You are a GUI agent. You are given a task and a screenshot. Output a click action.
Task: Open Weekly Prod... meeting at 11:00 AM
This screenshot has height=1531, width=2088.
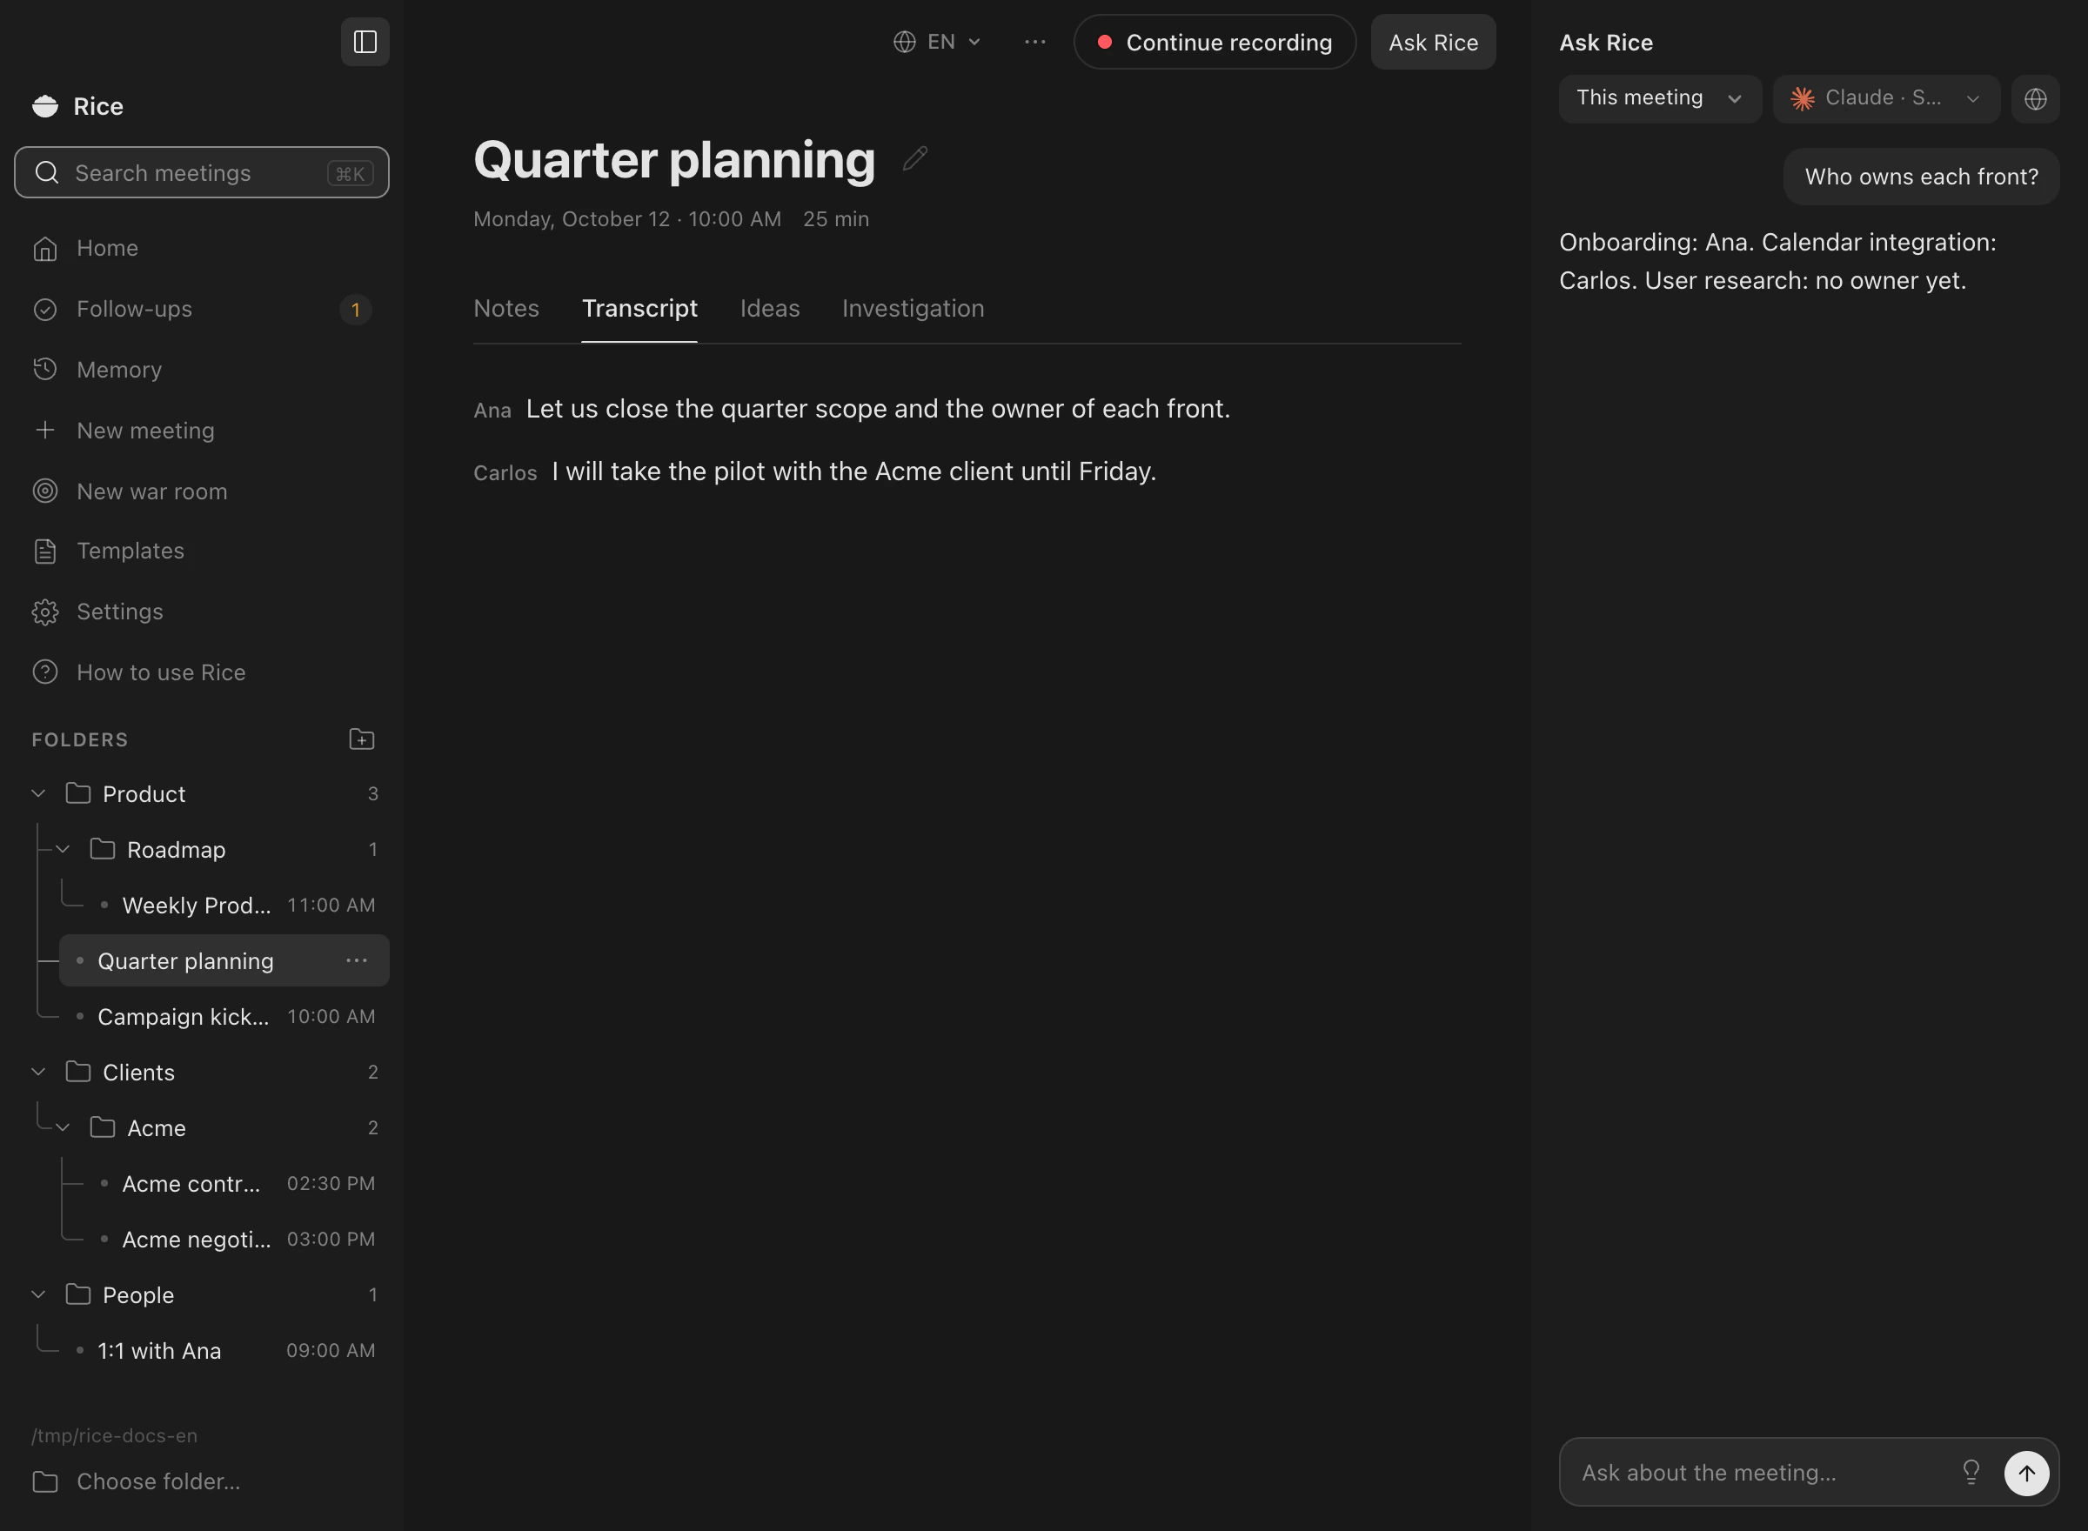(237, 905)
